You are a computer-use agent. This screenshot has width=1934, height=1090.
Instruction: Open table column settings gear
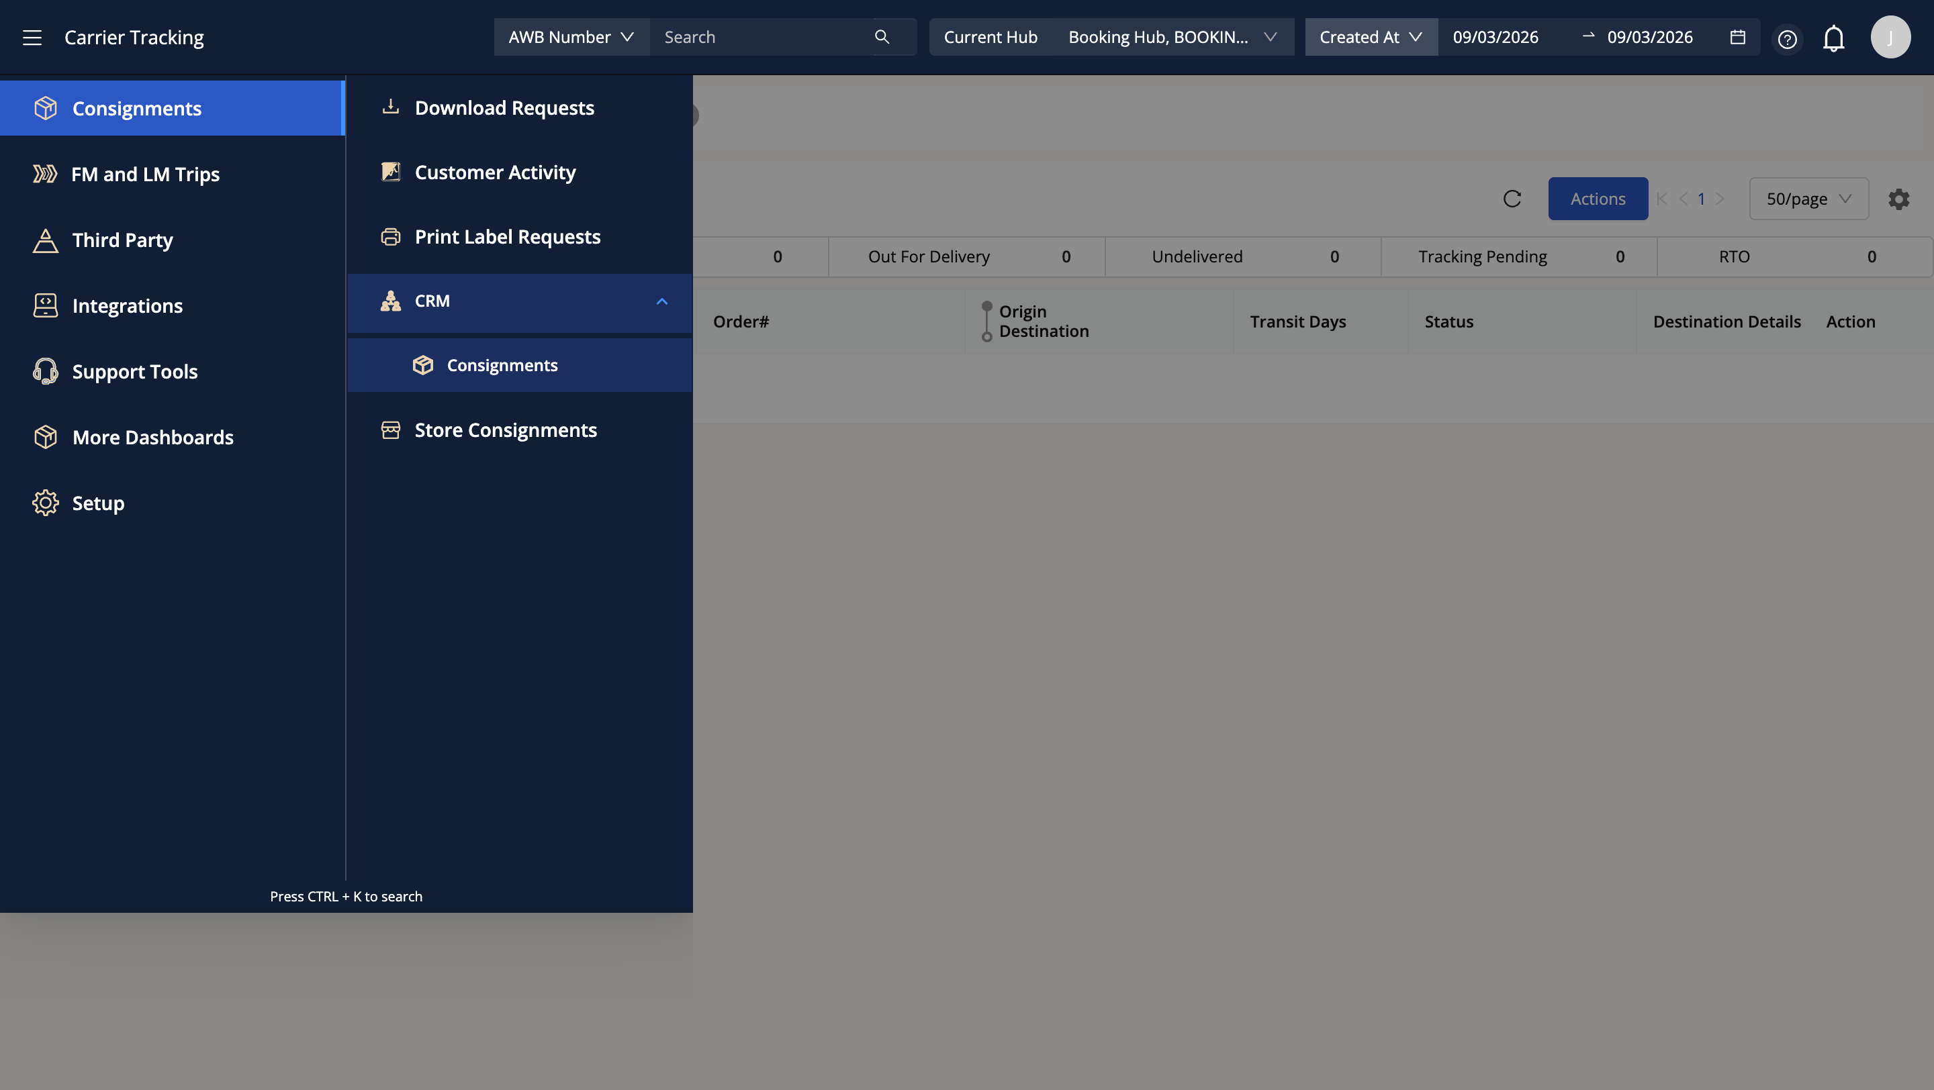pos(1898,199)
